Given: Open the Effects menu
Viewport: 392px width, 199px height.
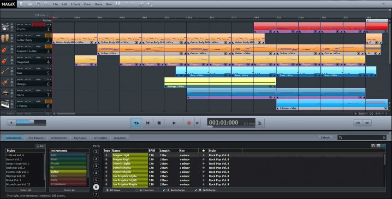Looking at the screenshot, I should click(75, 4).
